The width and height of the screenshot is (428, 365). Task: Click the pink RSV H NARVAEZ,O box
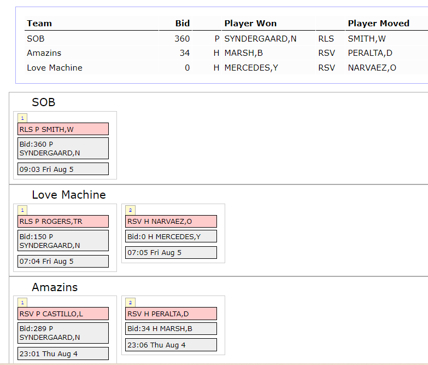pyautogui.click(x=171, y=222)
